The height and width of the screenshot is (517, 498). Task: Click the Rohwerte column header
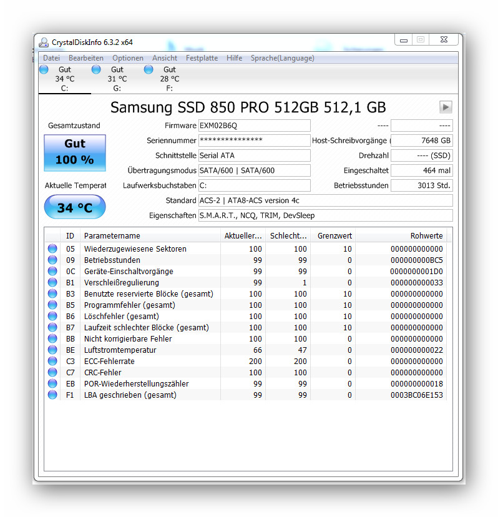(401, 236)
